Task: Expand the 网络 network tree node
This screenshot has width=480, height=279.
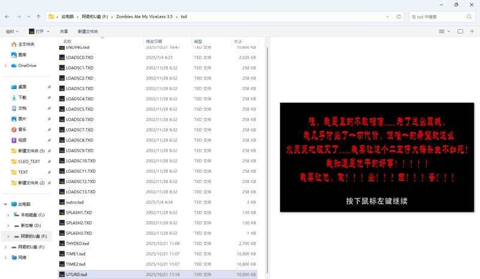Action: point(5,257)
